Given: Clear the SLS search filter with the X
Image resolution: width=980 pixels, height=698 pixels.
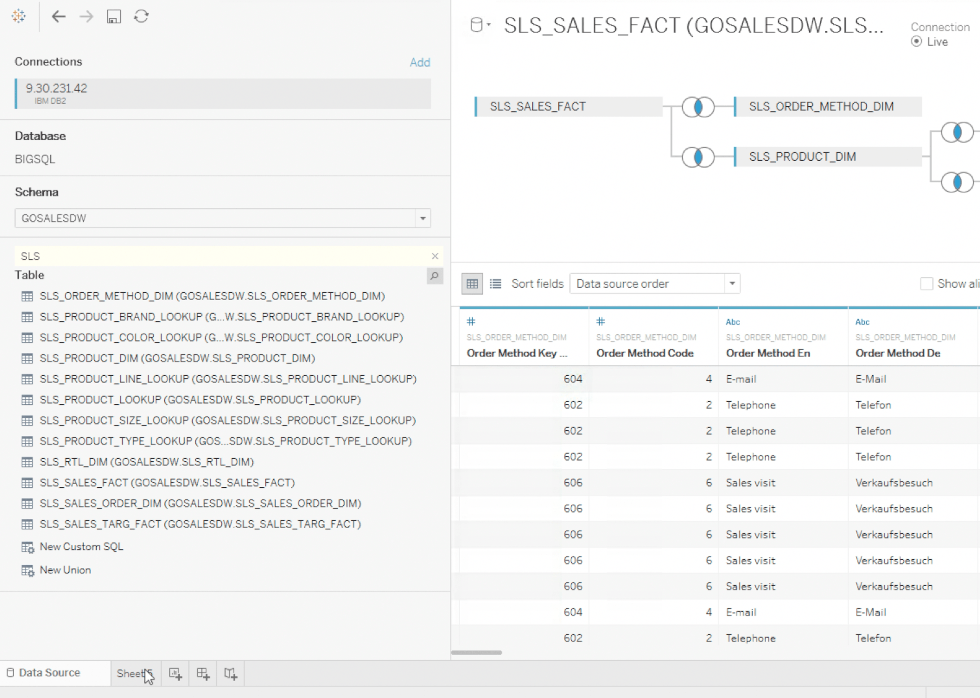Looking at the screenshot, I should click(435, 256).
